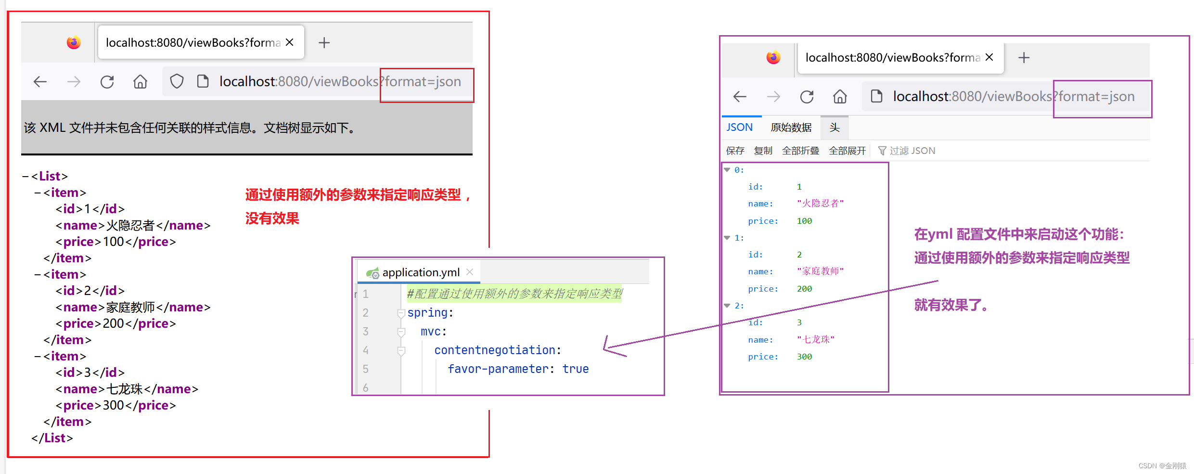Switch to the 原始数据 raw data tab

pos(791,128)
